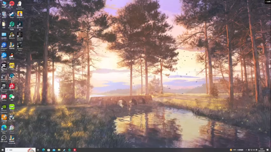The height and width of the screenshot is (152, 271).
Task: Launch the QQ penguin desktop icon
Action: pos(12,56)
